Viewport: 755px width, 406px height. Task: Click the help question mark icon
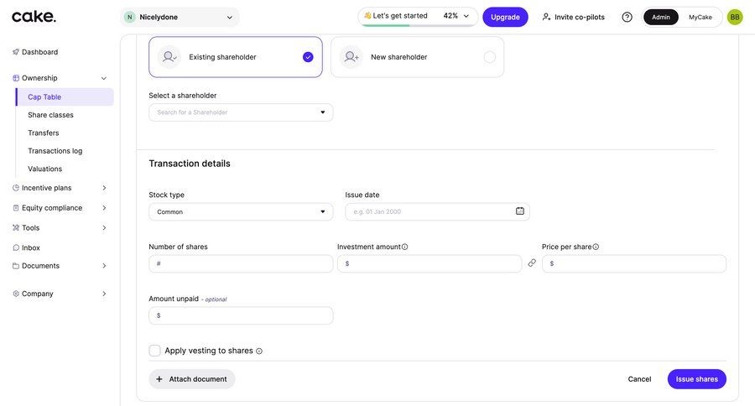coord(627,17)
